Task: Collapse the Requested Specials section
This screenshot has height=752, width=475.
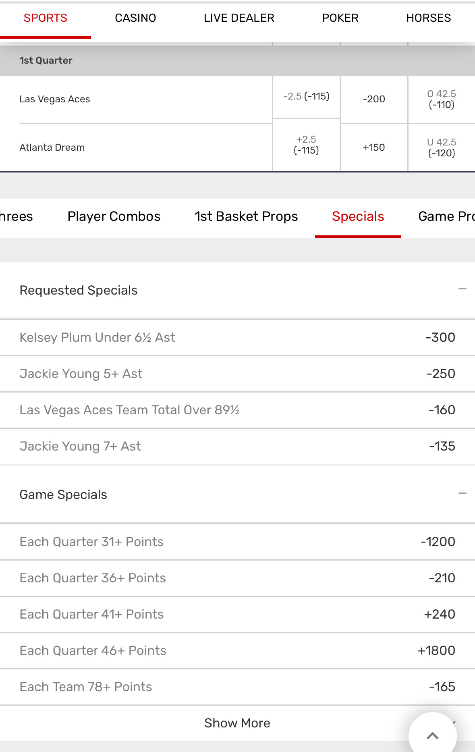Action: pos(462,289)
